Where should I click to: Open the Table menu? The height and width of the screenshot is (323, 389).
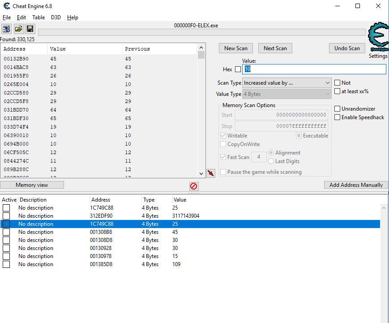pyautogui.click(x=38, y=17)
